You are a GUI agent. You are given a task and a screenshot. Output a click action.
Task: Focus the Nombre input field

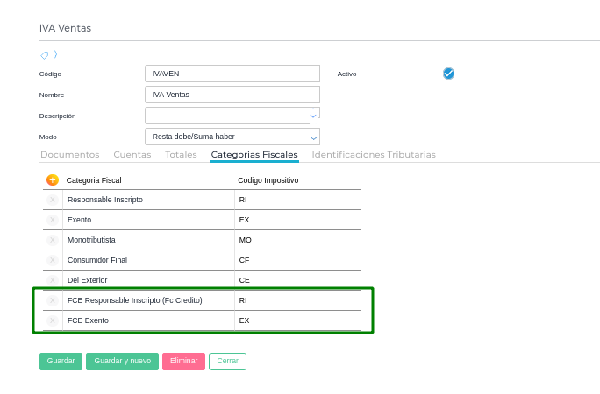(232, 95)
